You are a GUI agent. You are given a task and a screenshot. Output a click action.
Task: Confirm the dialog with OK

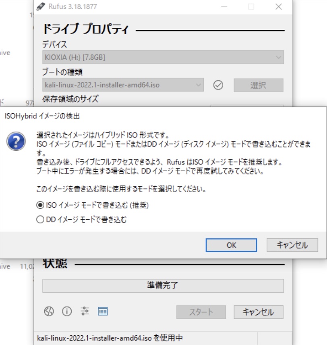click(231, 245)
